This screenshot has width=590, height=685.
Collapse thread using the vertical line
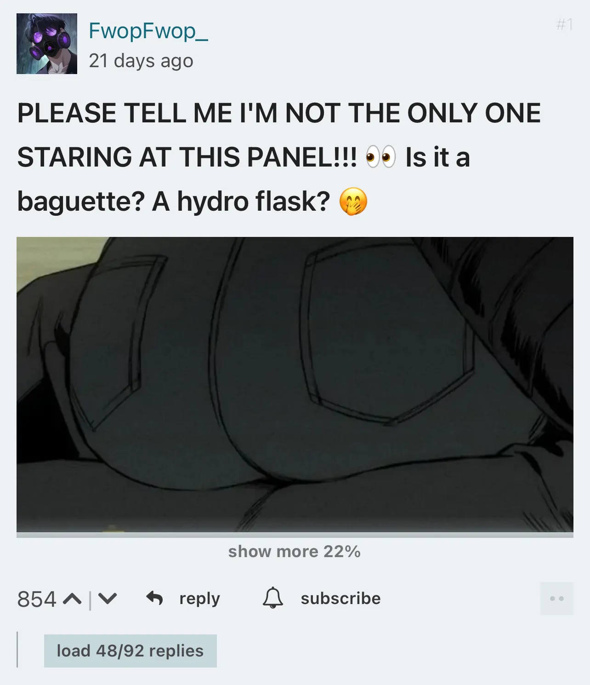(17, 649)
